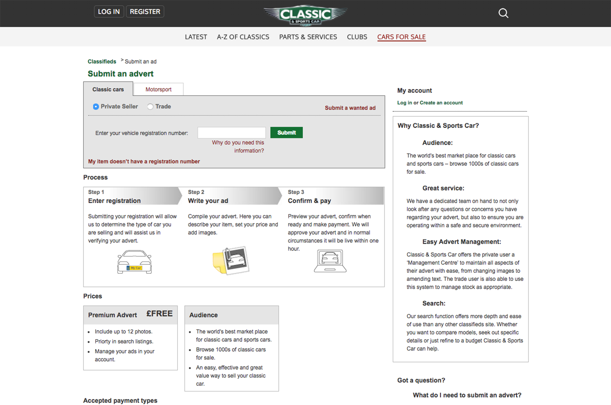Switch to the Motorsport tab

(x=158, y=89)
